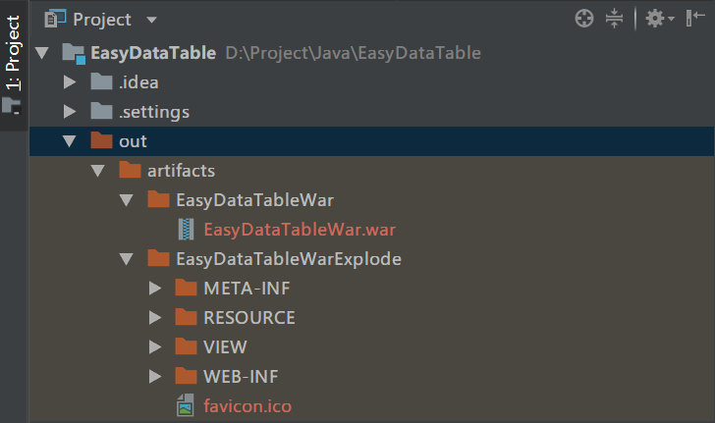
Task: Expand the .settings folder
Action: point(69,112)
